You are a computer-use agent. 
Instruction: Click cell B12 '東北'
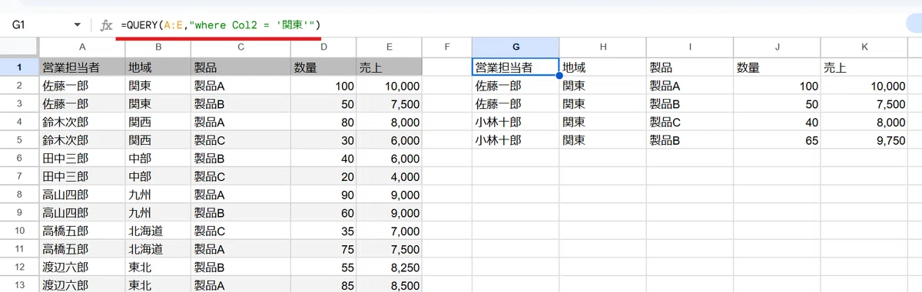pos(158,267)
